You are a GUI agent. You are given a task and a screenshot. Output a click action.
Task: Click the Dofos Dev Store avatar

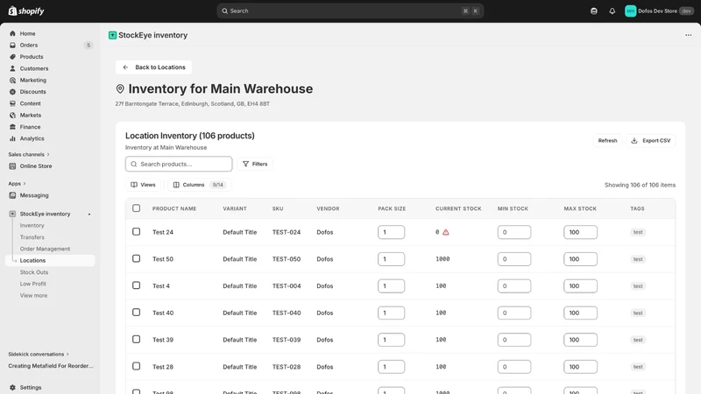[630, 11]
